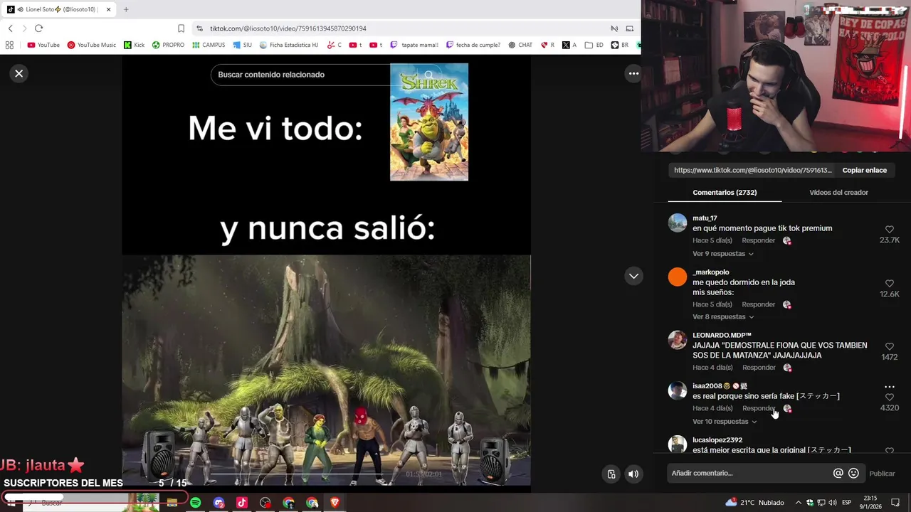Click the tiktok.com address bar URL
Image resolution: width=911 pixels, height=512 pixels.
(288, 28)
